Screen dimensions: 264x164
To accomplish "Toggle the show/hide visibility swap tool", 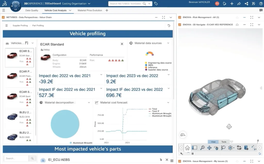I will (x=239, y=148).
